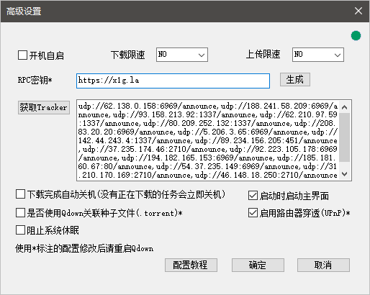This screenshot has width=370, height=295.
Task: Focus the RPC密钥 input field
Action: coord(173,81)
